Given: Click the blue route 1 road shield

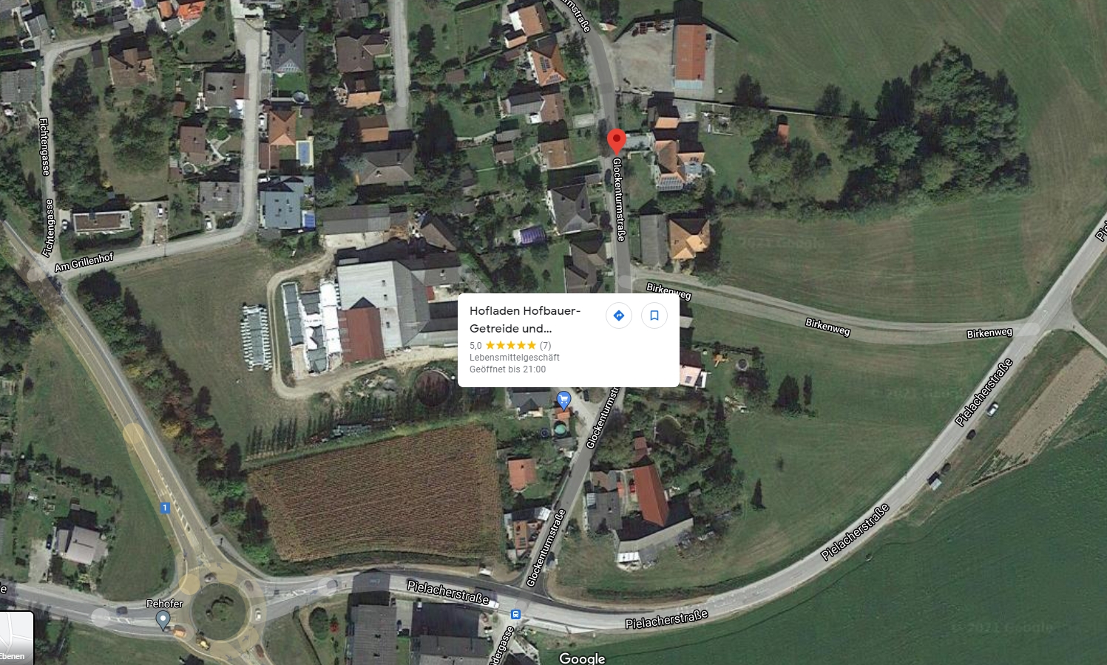Looking at the screenshot, I should click(165, 508).
